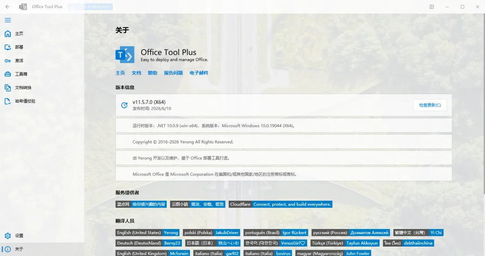485x256 pixels.
Task: Click the back arrow in title bar
Action: click(8, 6)
